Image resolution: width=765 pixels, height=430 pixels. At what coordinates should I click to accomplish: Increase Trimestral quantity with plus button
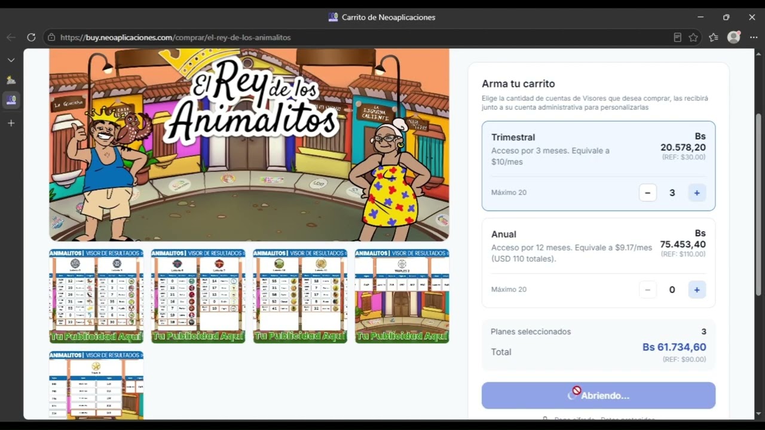click(x=697, y=193)
